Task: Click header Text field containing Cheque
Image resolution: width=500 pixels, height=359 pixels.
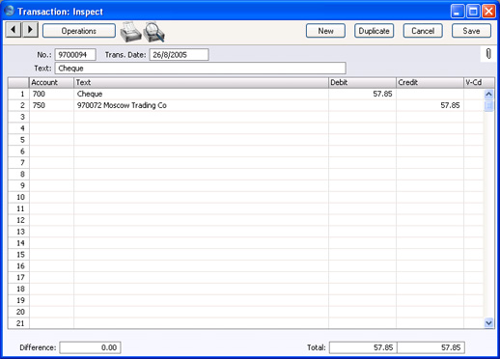Action: click(x=201, y=69)
